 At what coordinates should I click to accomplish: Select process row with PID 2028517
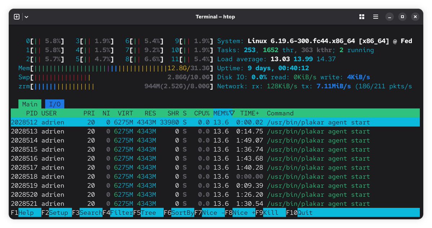click(x=215, y=167)
